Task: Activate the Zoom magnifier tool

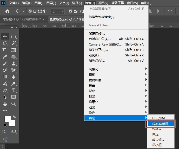Action: point(14,104)
